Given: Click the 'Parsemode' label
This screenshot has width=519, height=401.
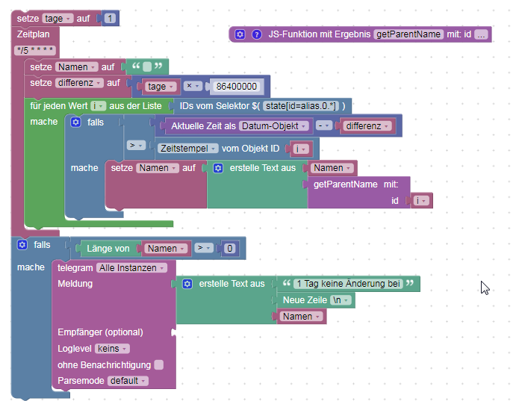Looking at the screenshot, I should click(x=81, y=381).
